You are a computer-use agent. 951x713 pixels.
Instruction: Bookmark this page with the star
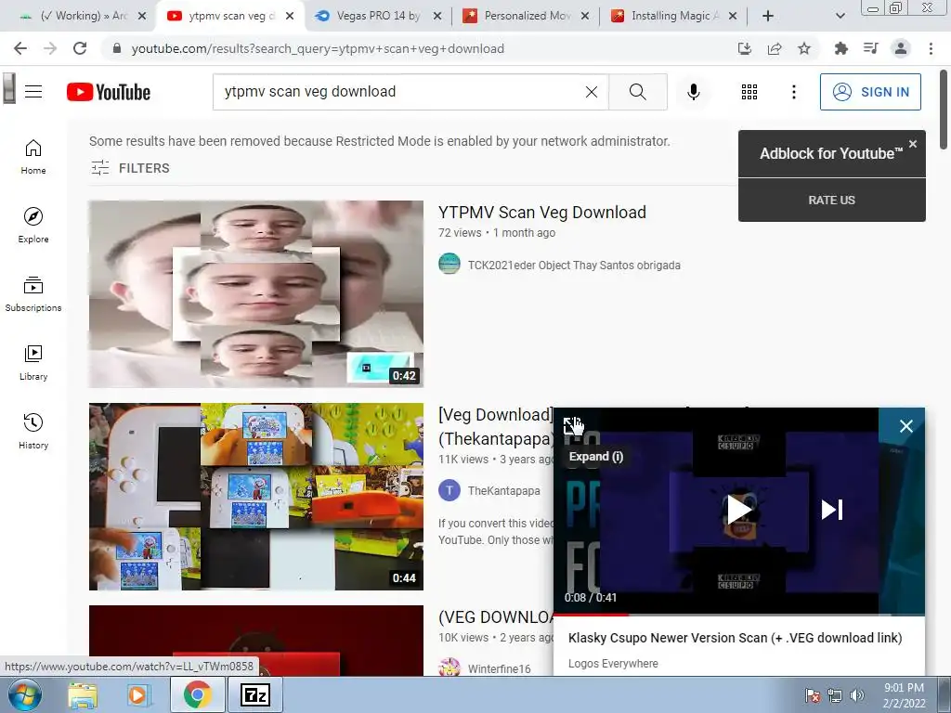point(804,48)
